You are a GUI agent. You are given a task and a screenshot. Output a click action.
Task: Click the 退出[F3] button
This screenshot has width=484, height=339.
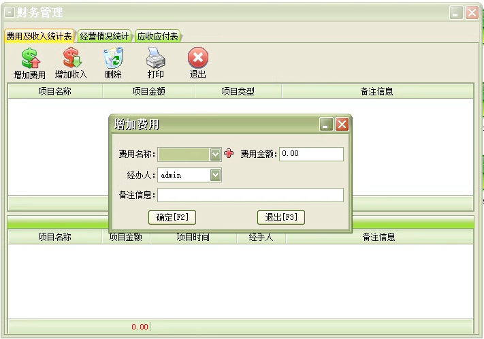click(281, 217)
